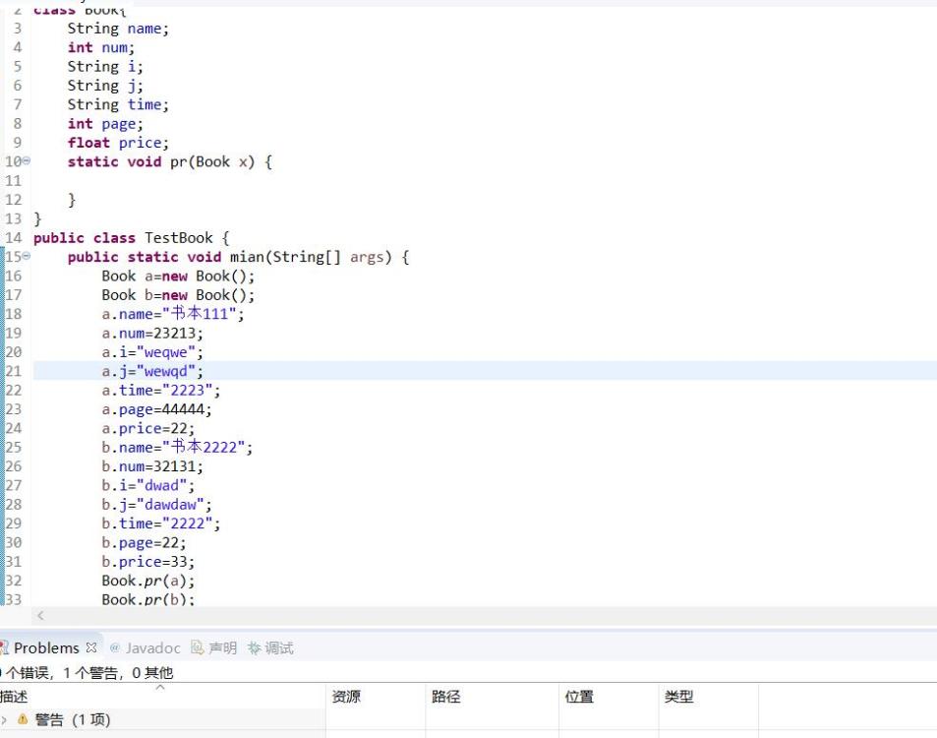937x738 pixels.
Task: Click the 声明 declaration icon
Action: click(x=198, y=647)
